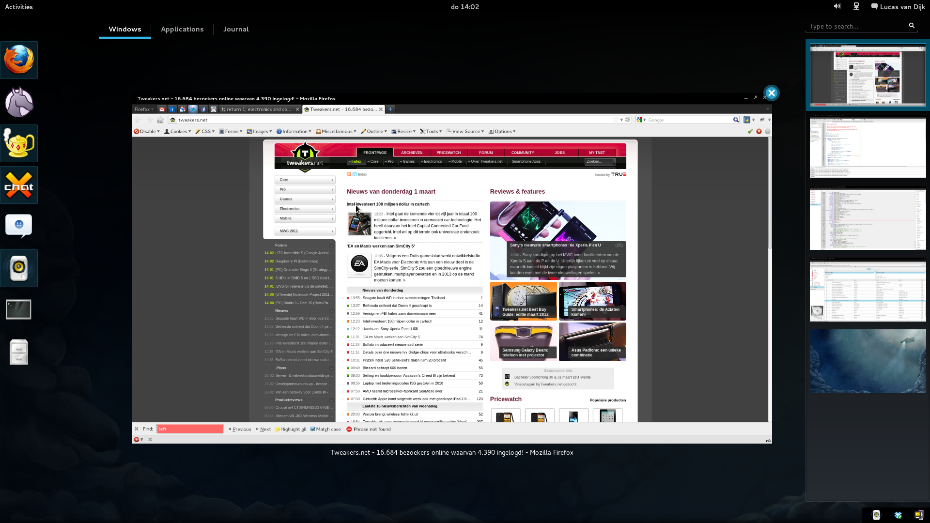This screenshot has width=930, height=523.
Task: Open the Cookies dropdown menu
Action: tap(178, 131)
